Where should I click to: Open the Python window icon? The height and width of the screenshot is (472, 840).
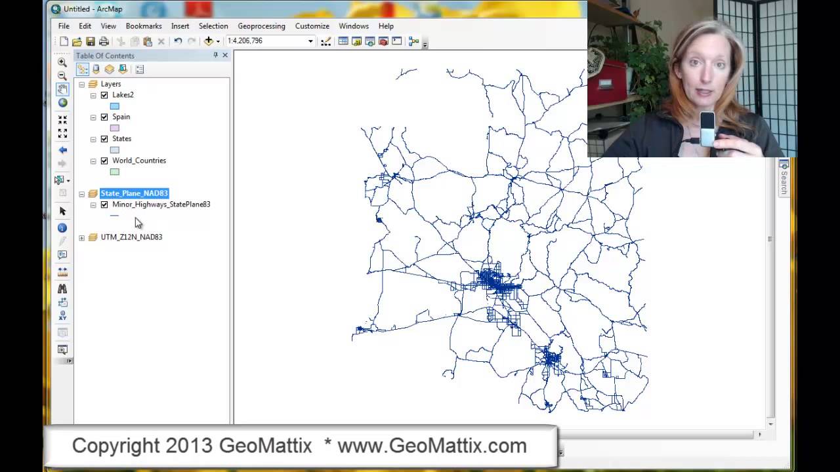[397, 41]
